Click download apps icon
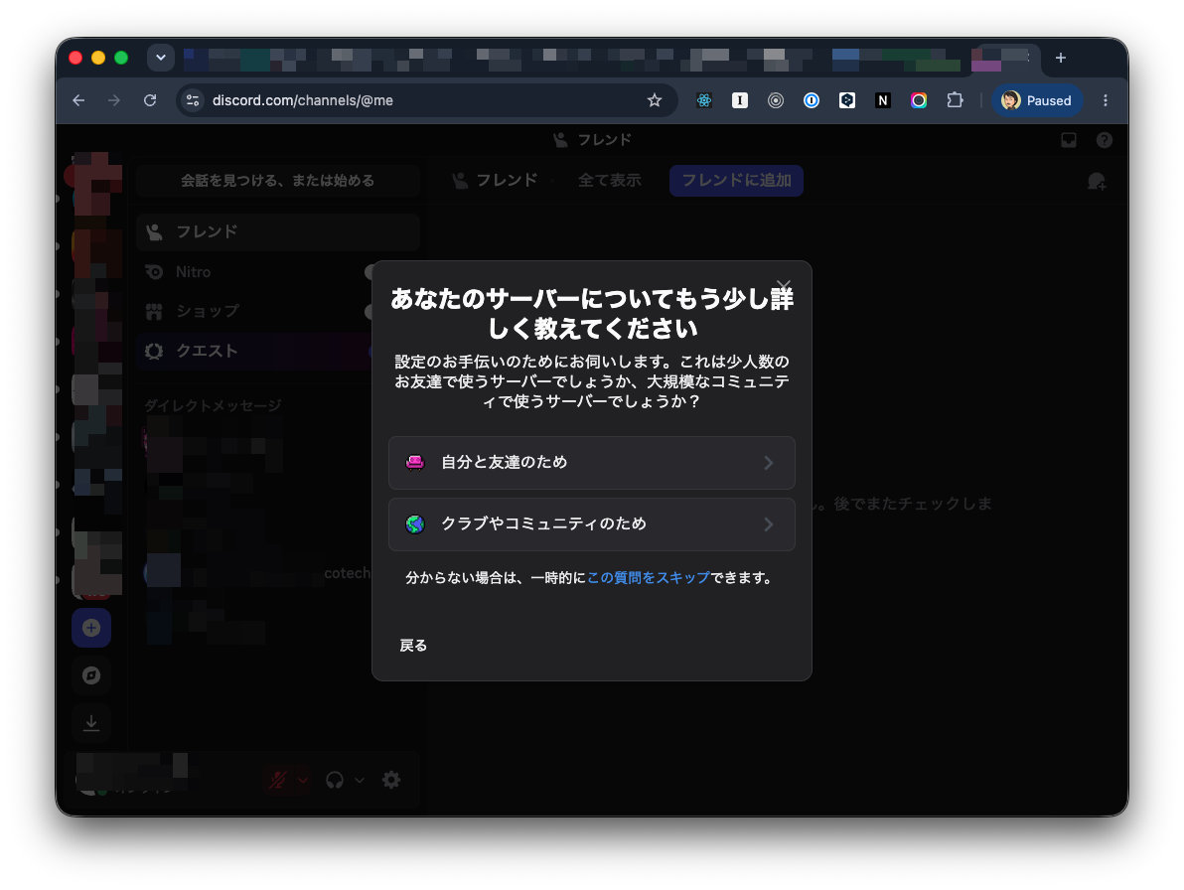 (x=91, y=723)
